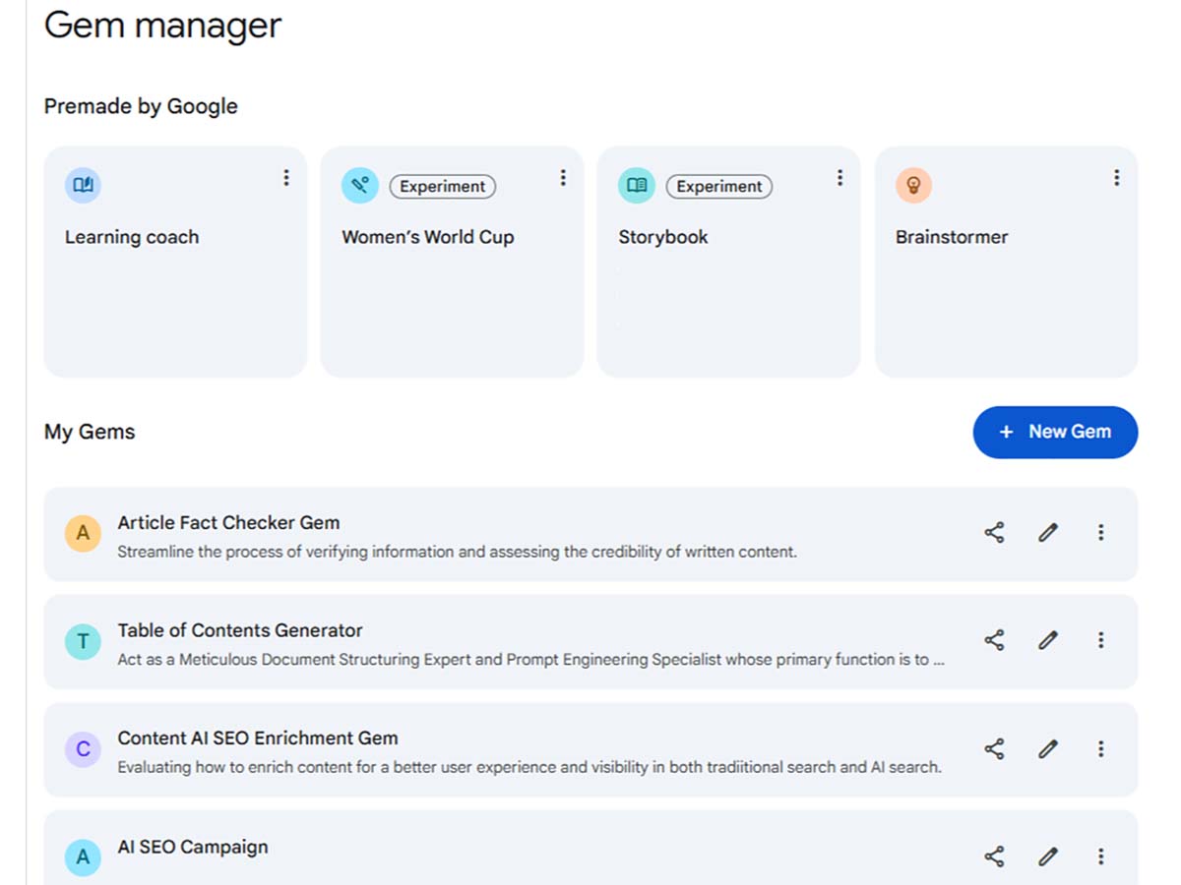Edit the Content AI SEO Enrichment Gem
1181x885 pixels.
point(1047,748)
